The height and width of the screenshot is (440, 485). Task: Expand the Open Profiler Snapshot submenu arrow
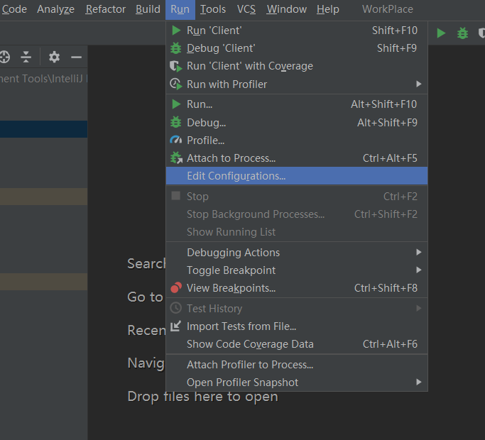(418, 383)
